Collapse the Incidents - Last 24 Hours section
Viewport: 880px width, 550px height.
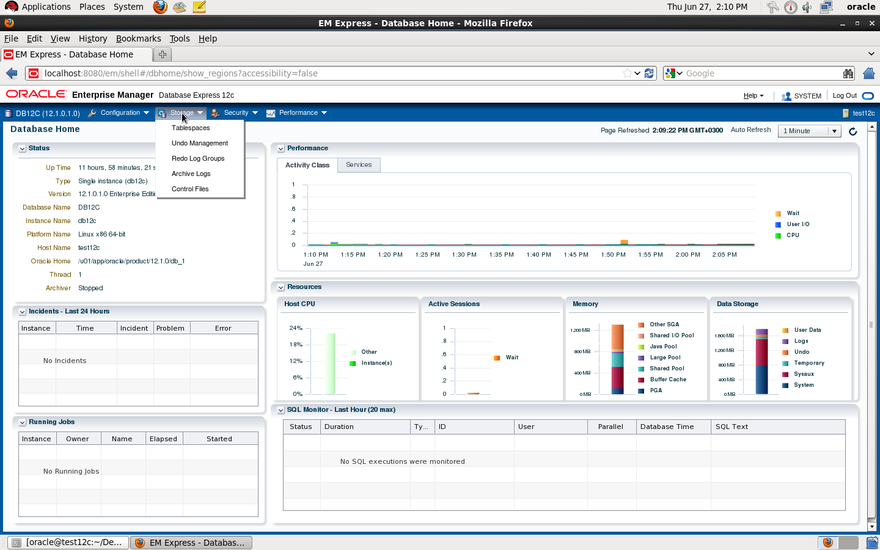(x=22, y=312)
